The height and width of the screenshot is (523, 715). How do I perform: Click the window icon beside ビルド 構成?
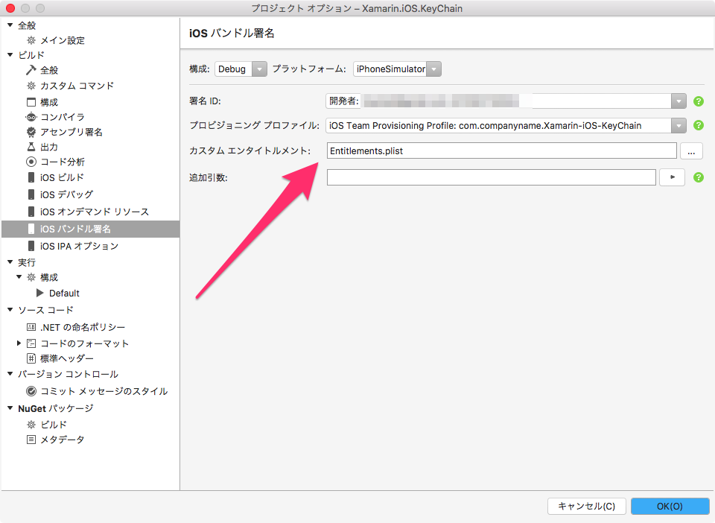(31, 101)
